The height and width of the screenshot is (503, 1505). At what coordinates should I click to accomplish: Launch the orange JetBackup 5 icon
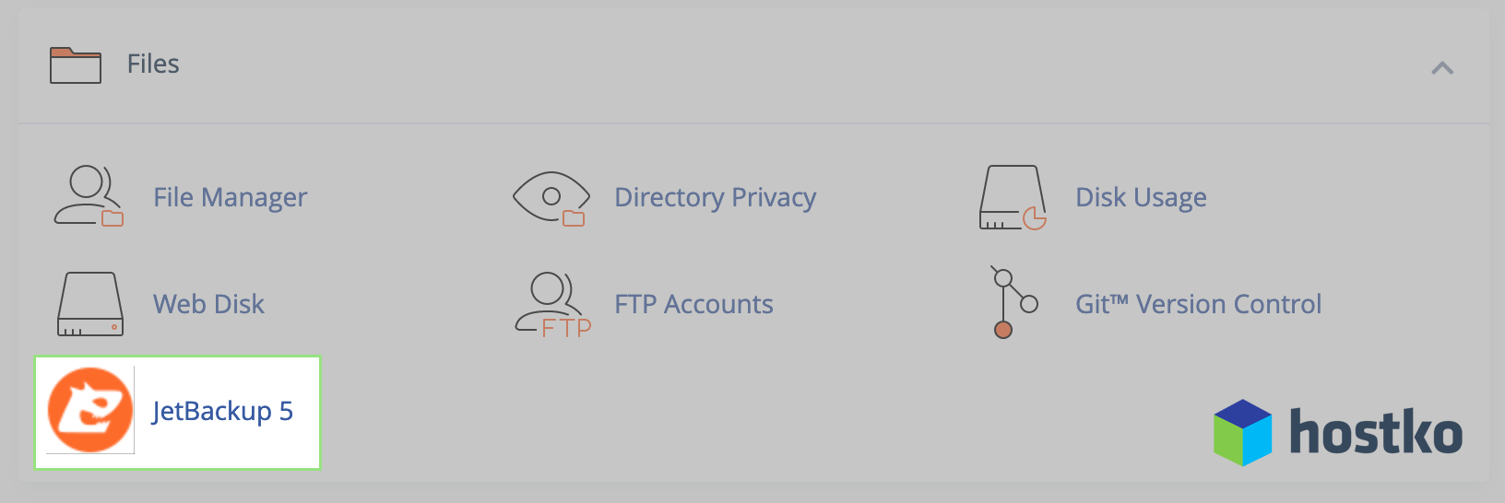90,410
